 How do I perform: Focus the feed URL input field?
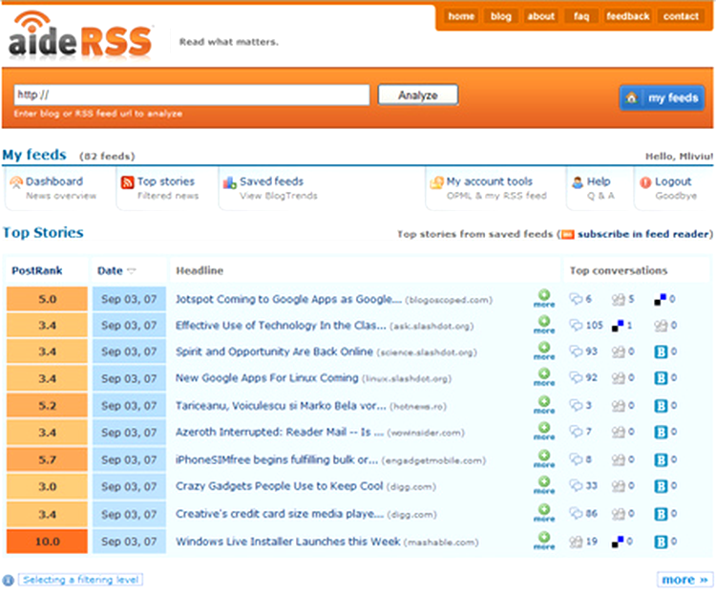[x=192, y=95]
